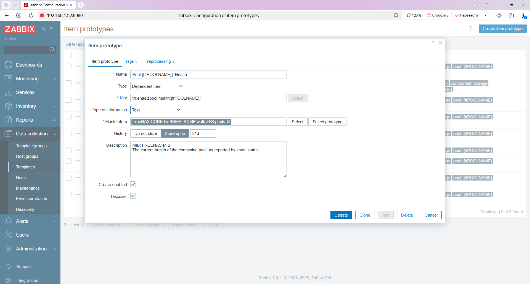This screenshot has width=530, height=284.
Task: Select the Item prototype tab
Action: pyautogui.click(x=105, y=61)
